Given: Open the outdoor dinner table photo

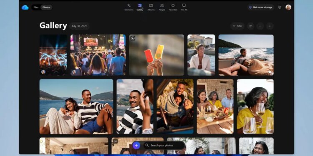Looking at the screenshot, I should point(215,106).
